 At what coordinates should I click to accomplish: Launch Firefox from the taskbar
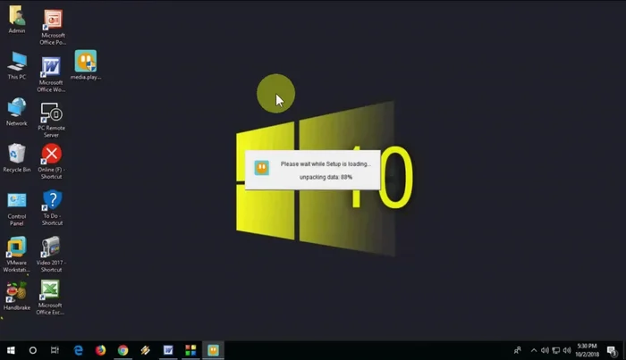tap(100, 350)
